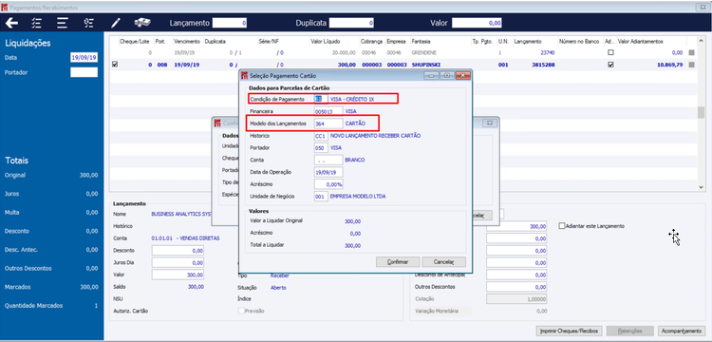Click the Portador field in Liquidações panel
The height and width of the screenshot is (342, 712).
click(84, 72)
